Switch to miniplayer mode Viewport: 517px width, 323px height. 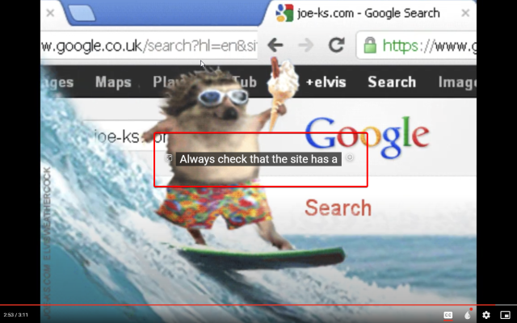click(505, 315)
